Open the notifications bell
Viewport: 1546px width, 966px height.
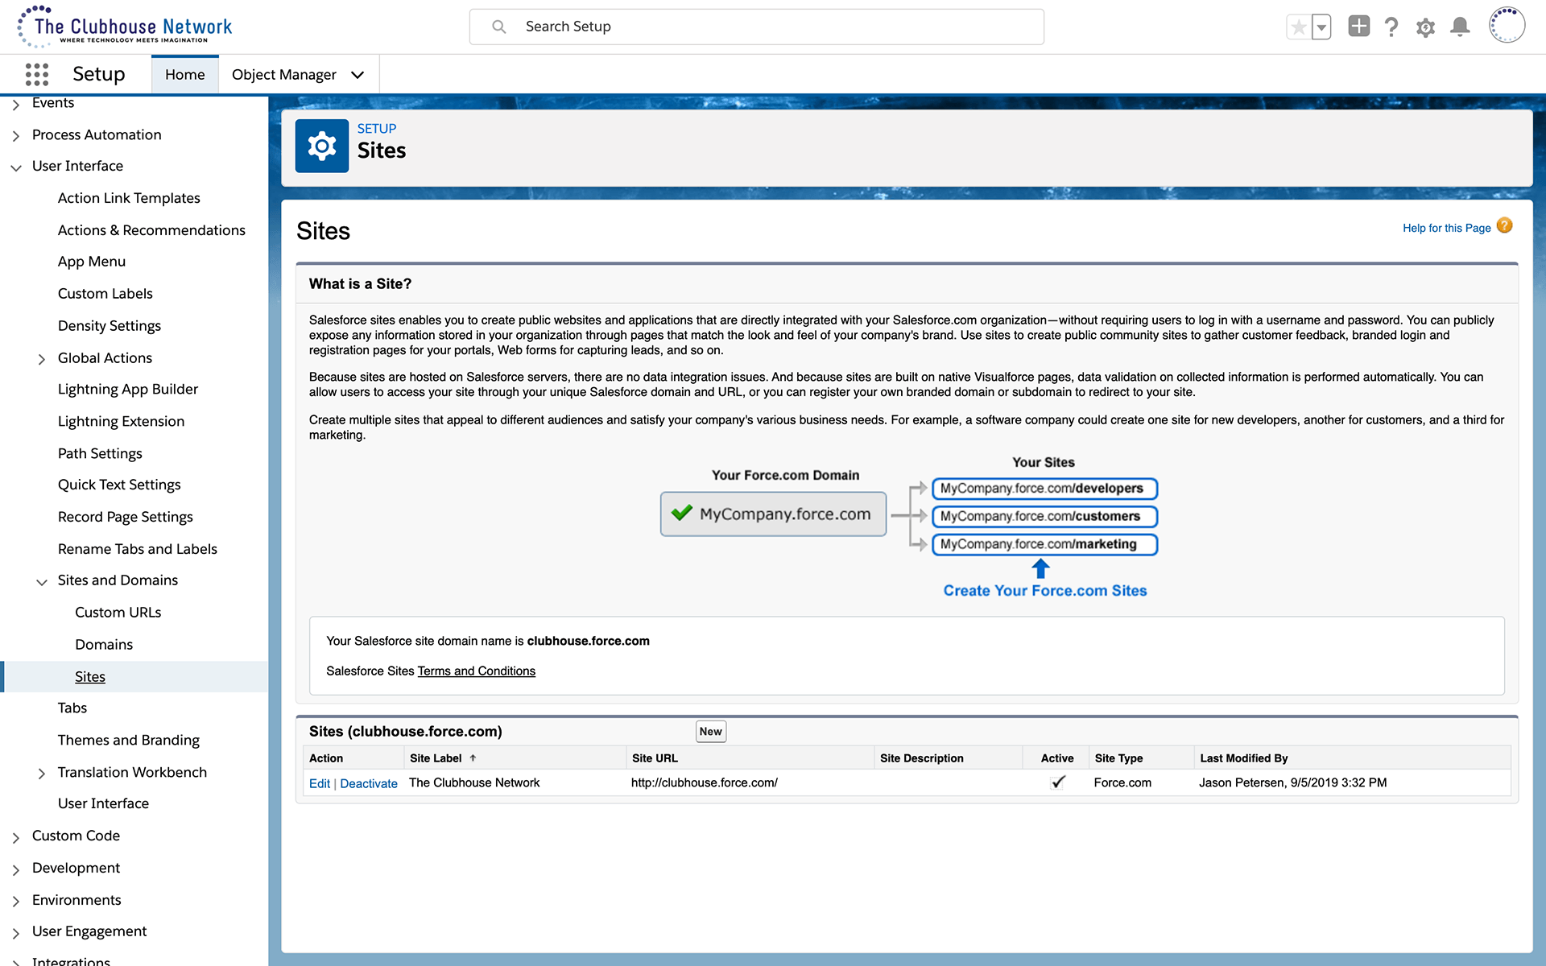1460,27
